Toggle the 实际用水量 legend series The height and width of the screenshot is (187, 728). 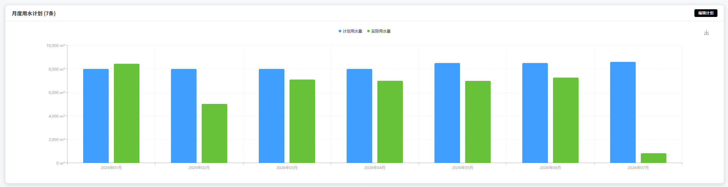tap(379, 31)
